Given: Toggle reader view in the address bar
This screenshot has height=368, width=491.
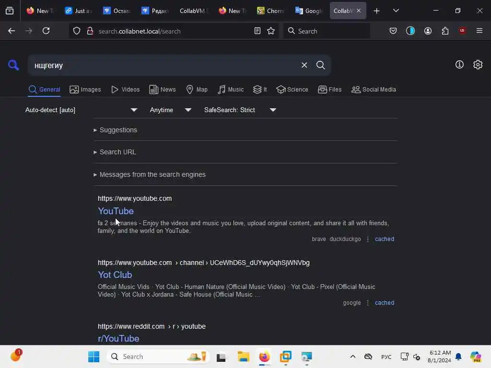Looking at the screenshot, I should tap(257, 31).
